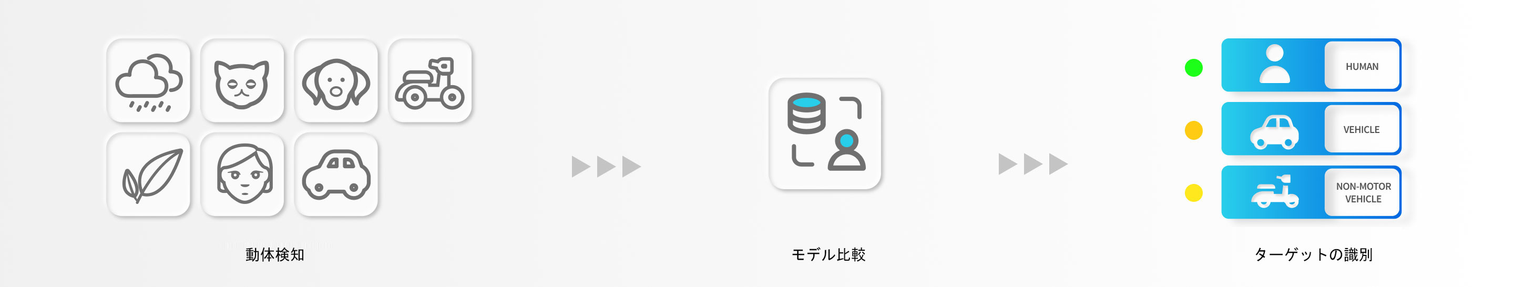Open the database and person model comparison icon
Viewport: 1535px width, 287px height.
click(825, 134)
